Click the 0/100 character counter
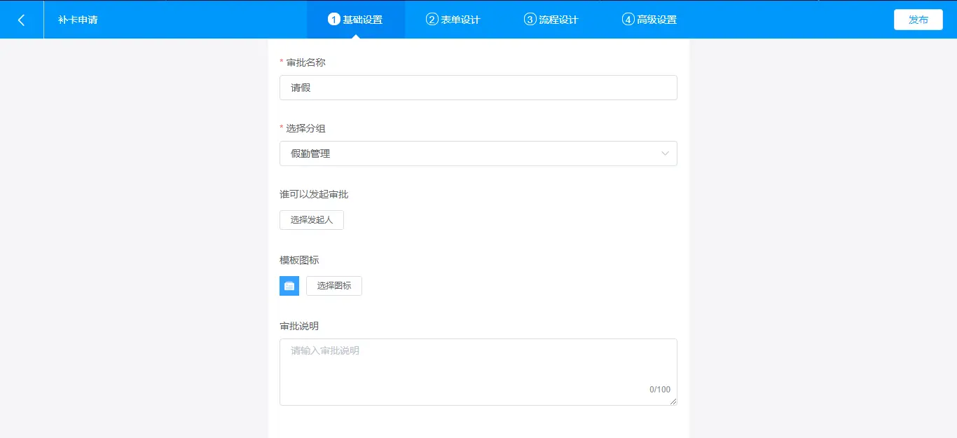This screenshot has width=957, height=438. [x=660, y=390]
